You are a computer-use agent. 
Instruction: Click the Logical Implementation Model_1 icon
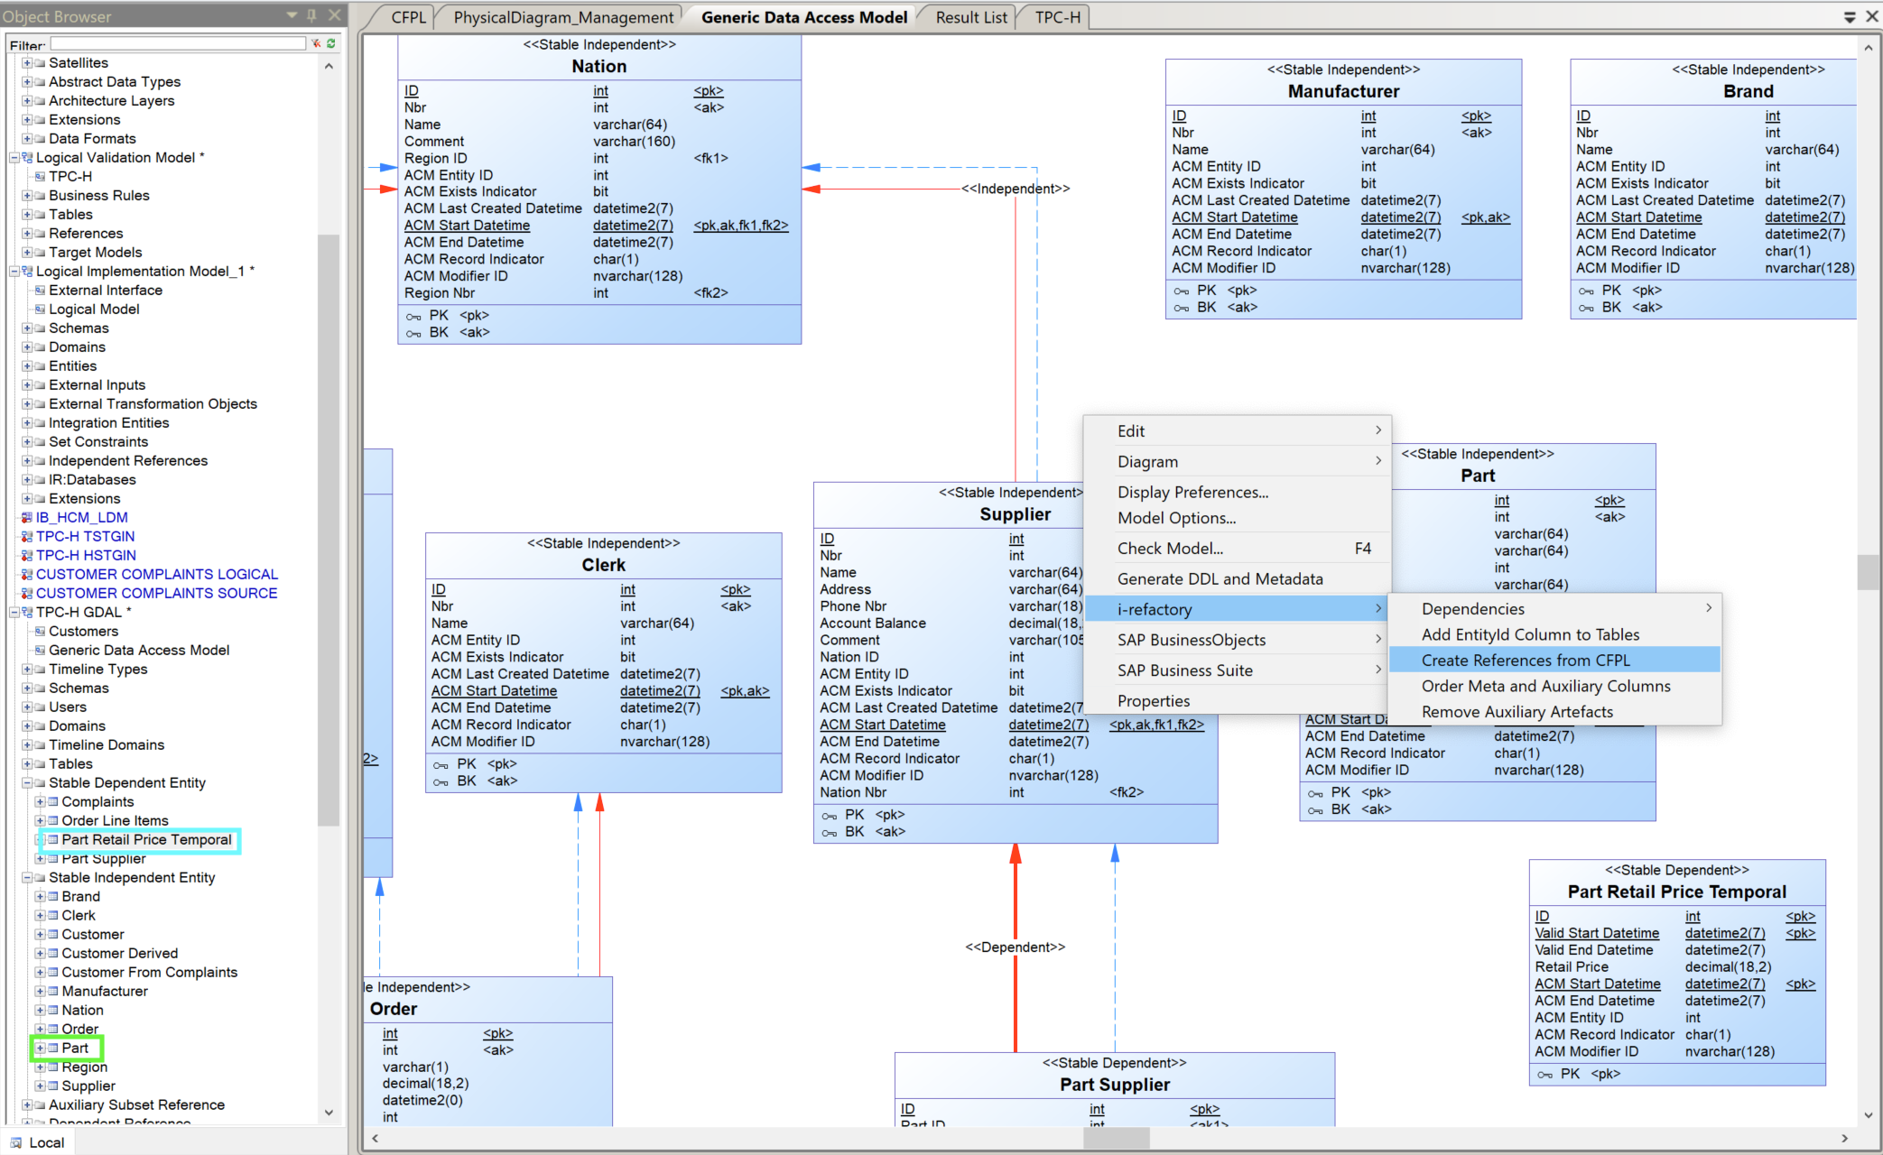(x=27, y=272)
